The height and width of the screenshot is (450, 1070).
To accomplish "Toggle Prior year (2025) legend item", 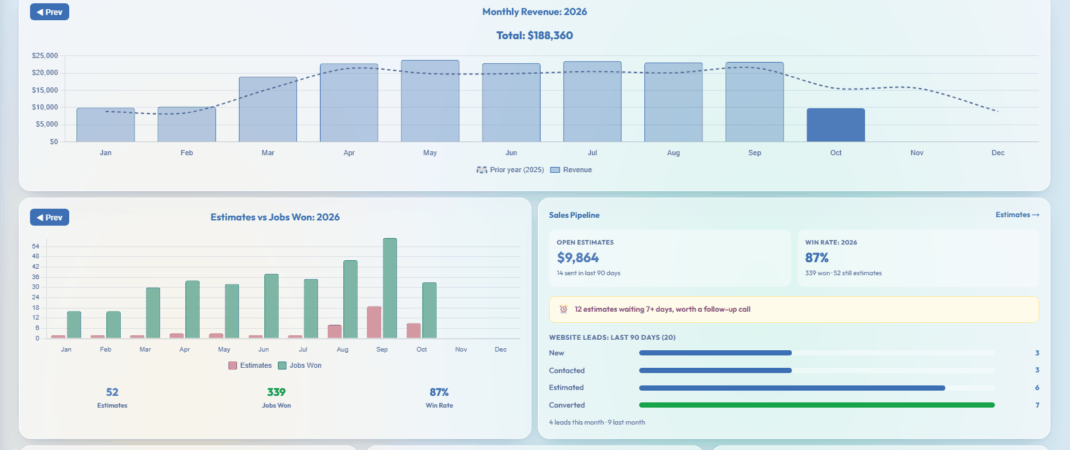I will [511, 170].
